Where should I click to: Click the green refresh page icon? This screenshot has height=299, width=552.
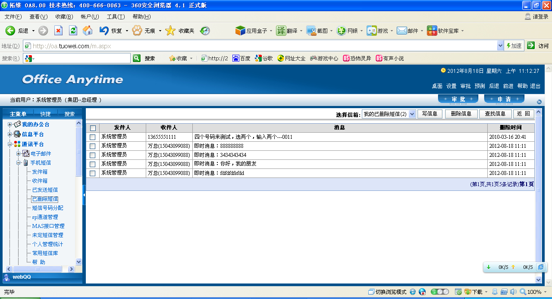tap(73, 31)
